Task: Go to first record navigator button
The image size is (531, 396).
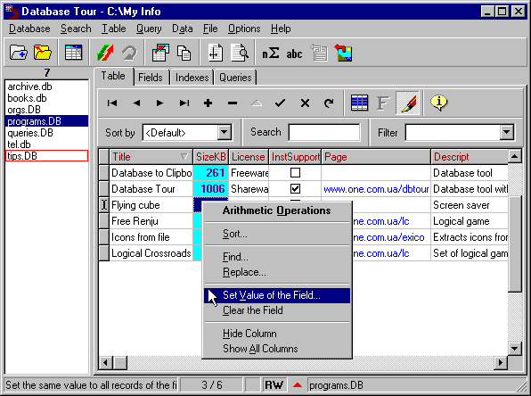Action: pyautogui.click(x=112, y=103)
